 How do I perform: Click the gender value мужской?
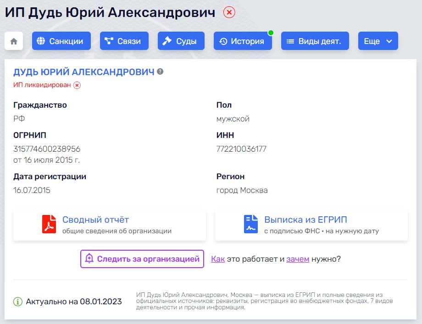tap(233, 119)
